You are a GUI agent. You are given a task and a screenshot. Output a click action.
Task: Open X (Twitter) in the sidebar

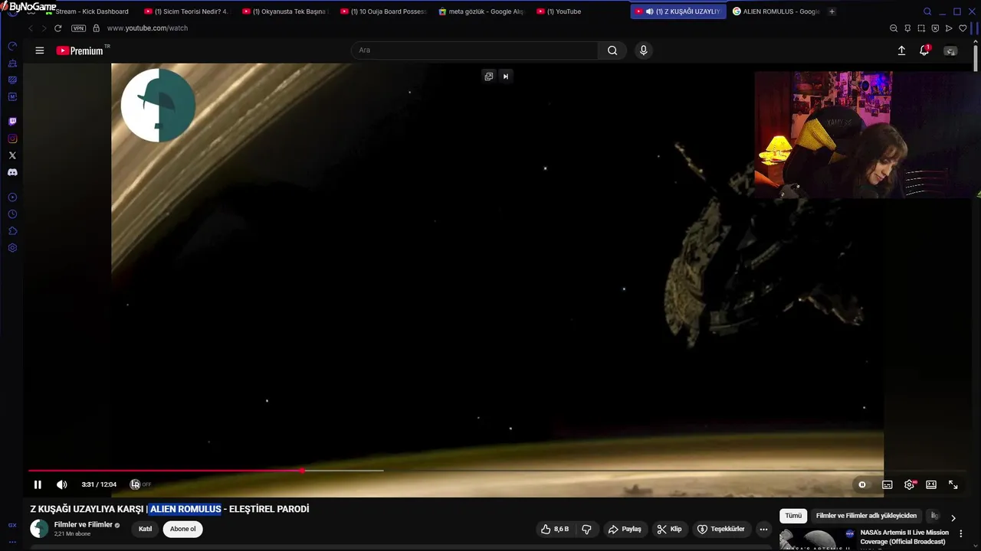coord(12,155)
